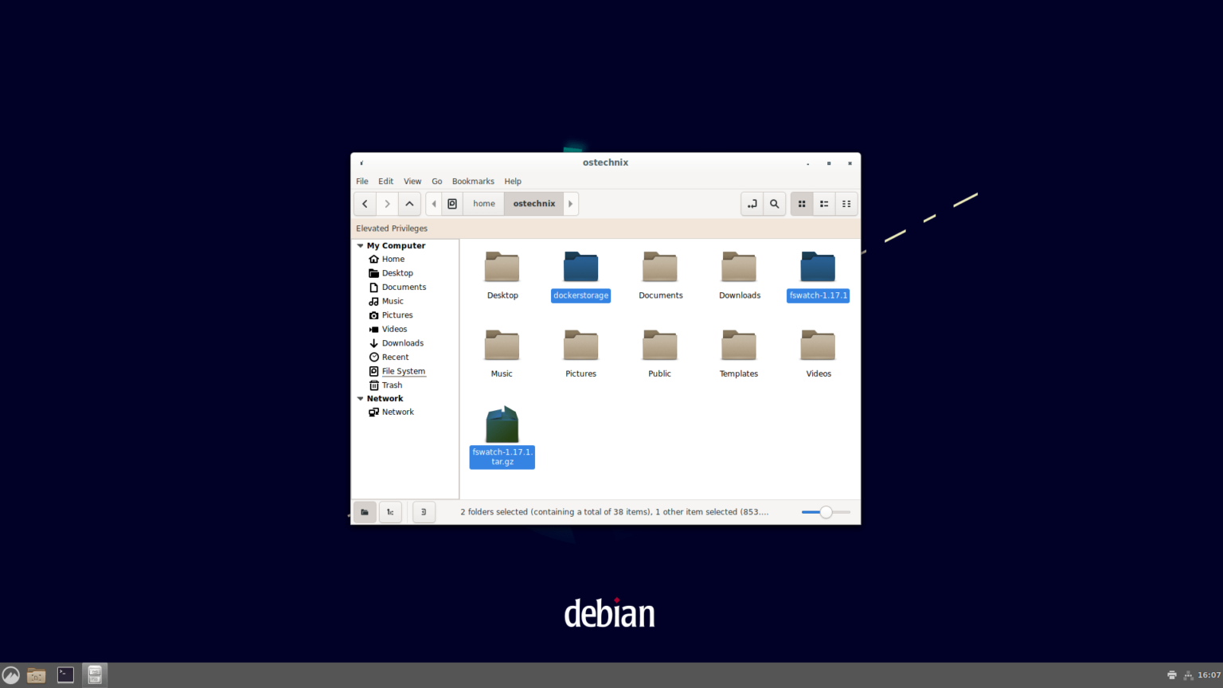Select Trash in the sidebar
The height and width of the screenshot is (688, 1223).
click(x=391, y=385)
